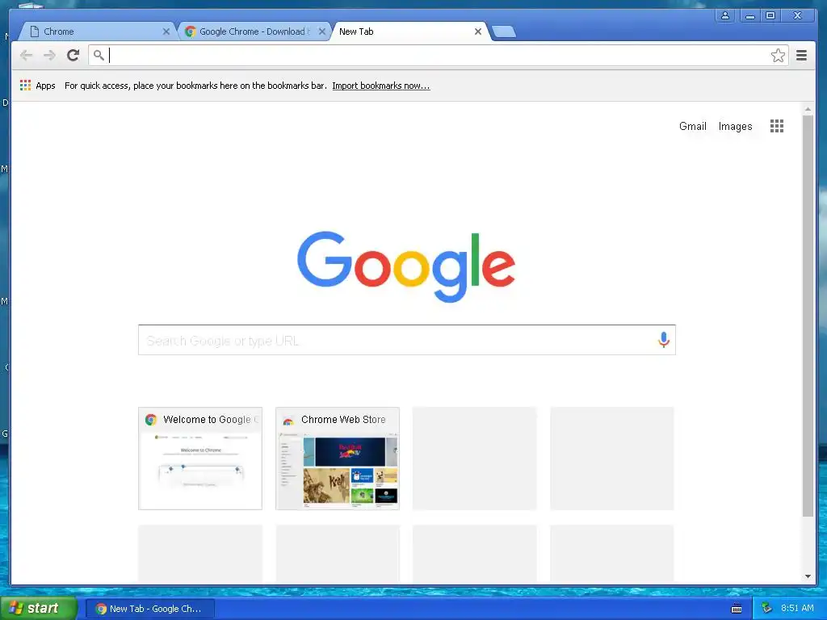
Task: Open the Chrome hamburger menu
Action: tap(801, 55)
